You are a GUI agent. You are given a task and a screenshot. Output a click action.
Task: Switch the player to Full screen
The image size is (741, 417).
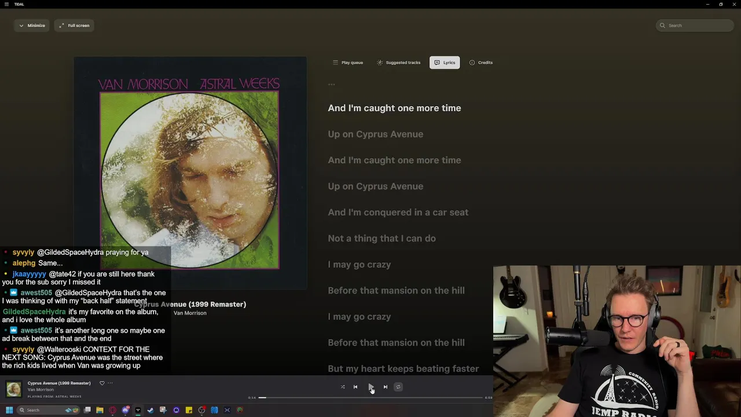click(74, 25)
